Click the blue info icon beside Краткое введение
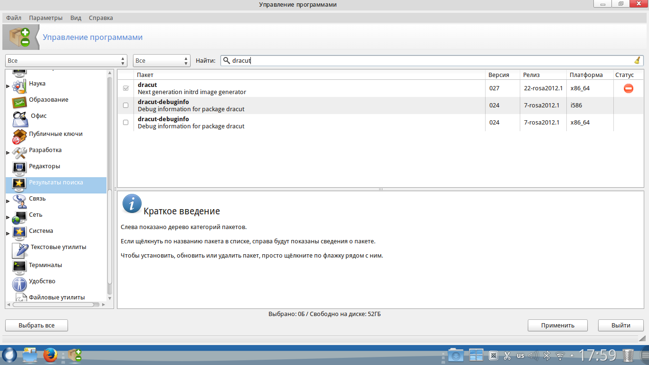This screenshot has width=649, height=365. point(132,203)
